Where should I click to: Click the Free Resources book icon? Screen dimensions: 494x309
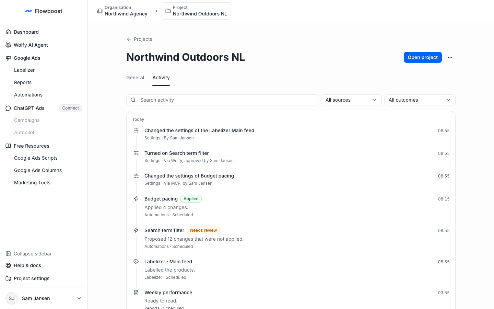pos(8,146)
